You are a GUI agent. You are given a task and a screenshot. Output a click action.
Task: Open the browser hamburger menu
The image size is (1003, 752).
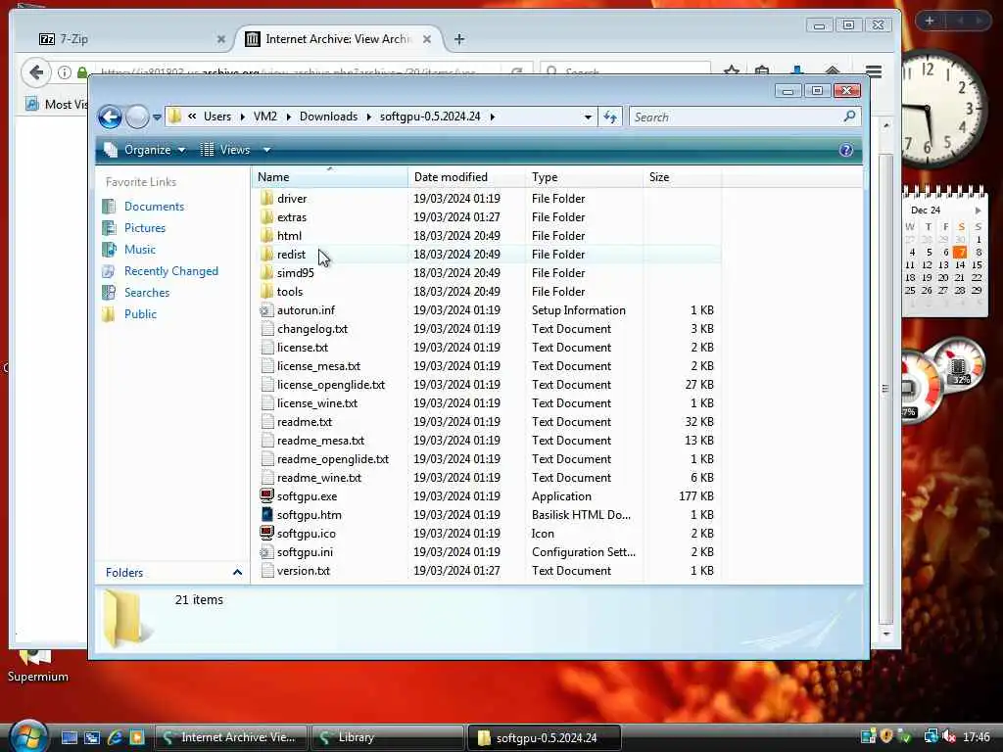[873, 71]
